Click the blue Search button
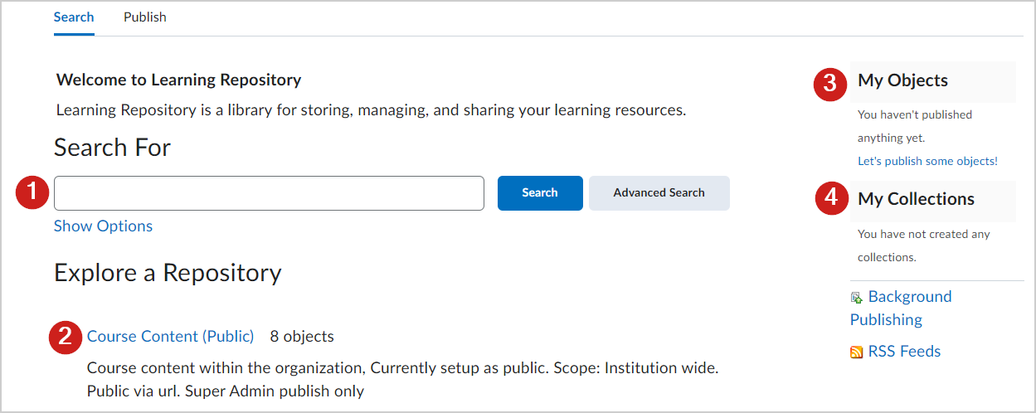The width and height of the screenshot is (1036, 413). tap(540, 192)
